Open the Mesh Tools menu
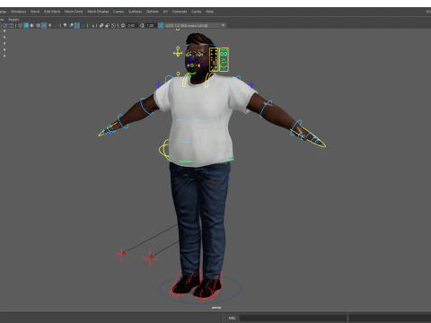 click(x=74, y=12)
